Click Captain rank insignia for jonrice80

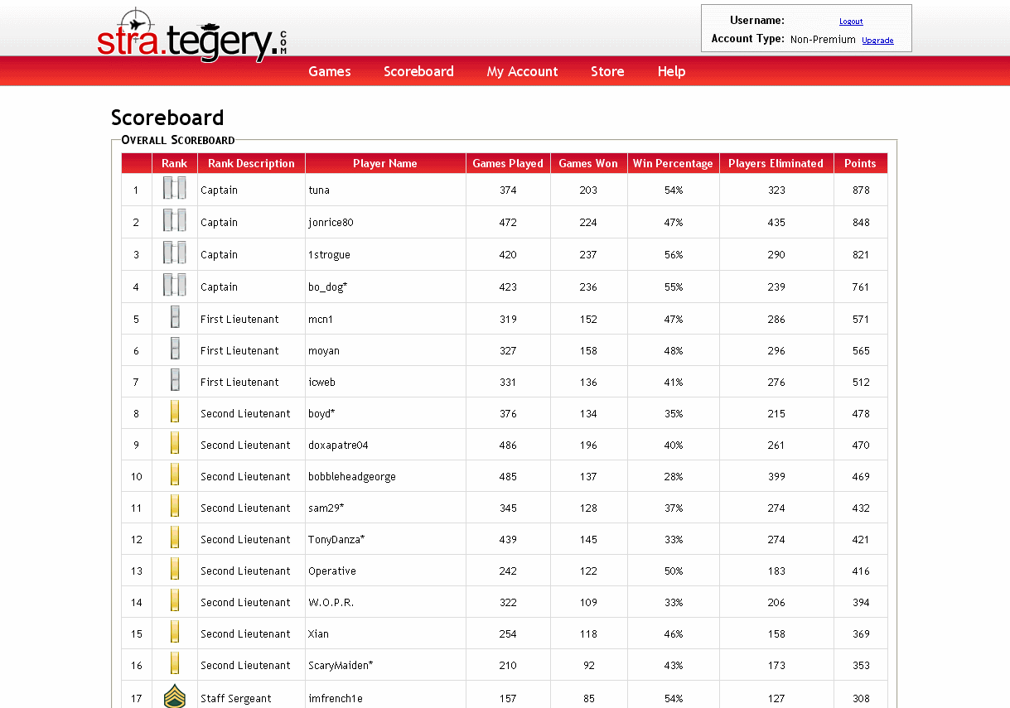(175, 221)
